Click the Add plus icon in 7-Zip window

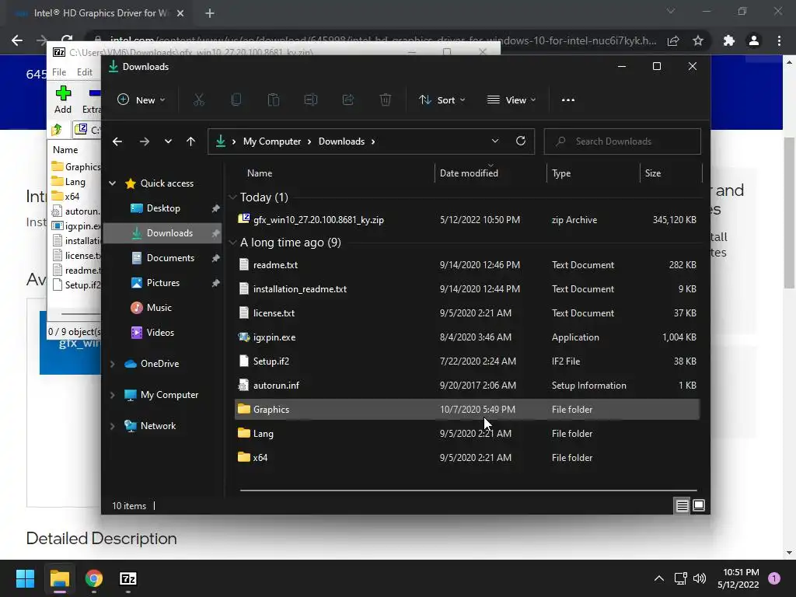(x=63, y=93)
